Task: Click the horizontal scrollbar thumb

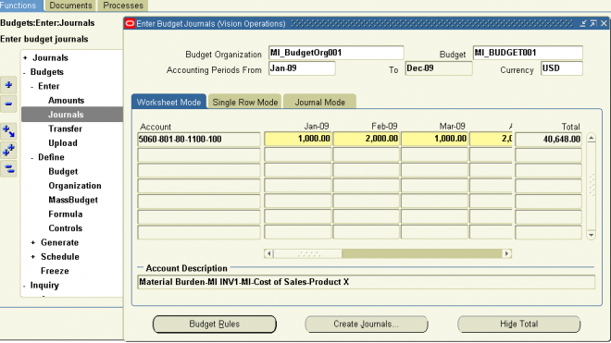Action: 308,254
